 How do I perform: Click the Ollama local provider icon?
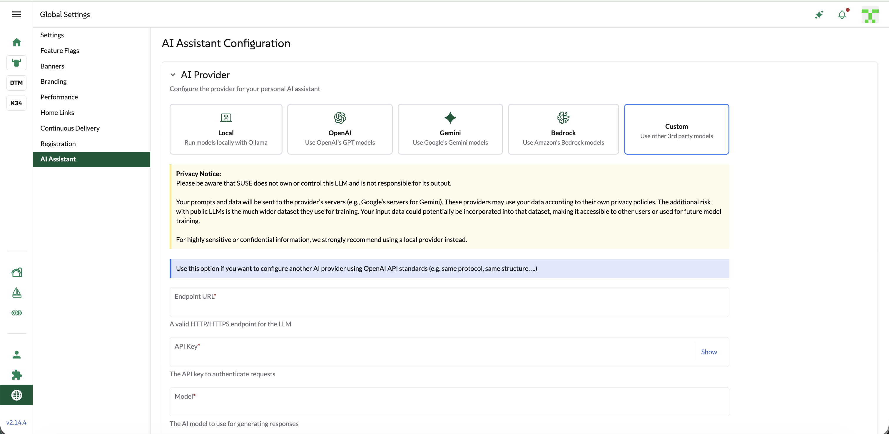pos(226,118)
